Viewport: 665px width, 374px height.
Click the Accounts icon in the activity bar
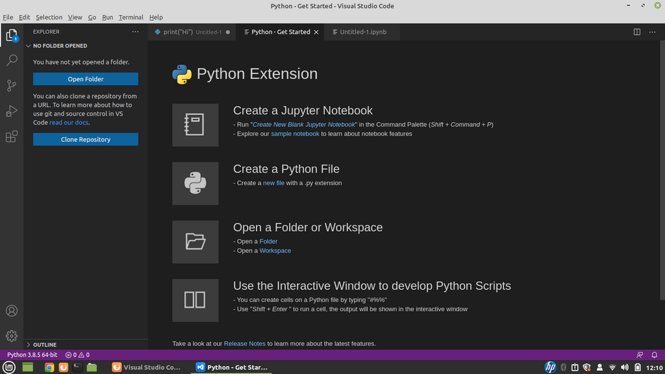click(12, 310)
